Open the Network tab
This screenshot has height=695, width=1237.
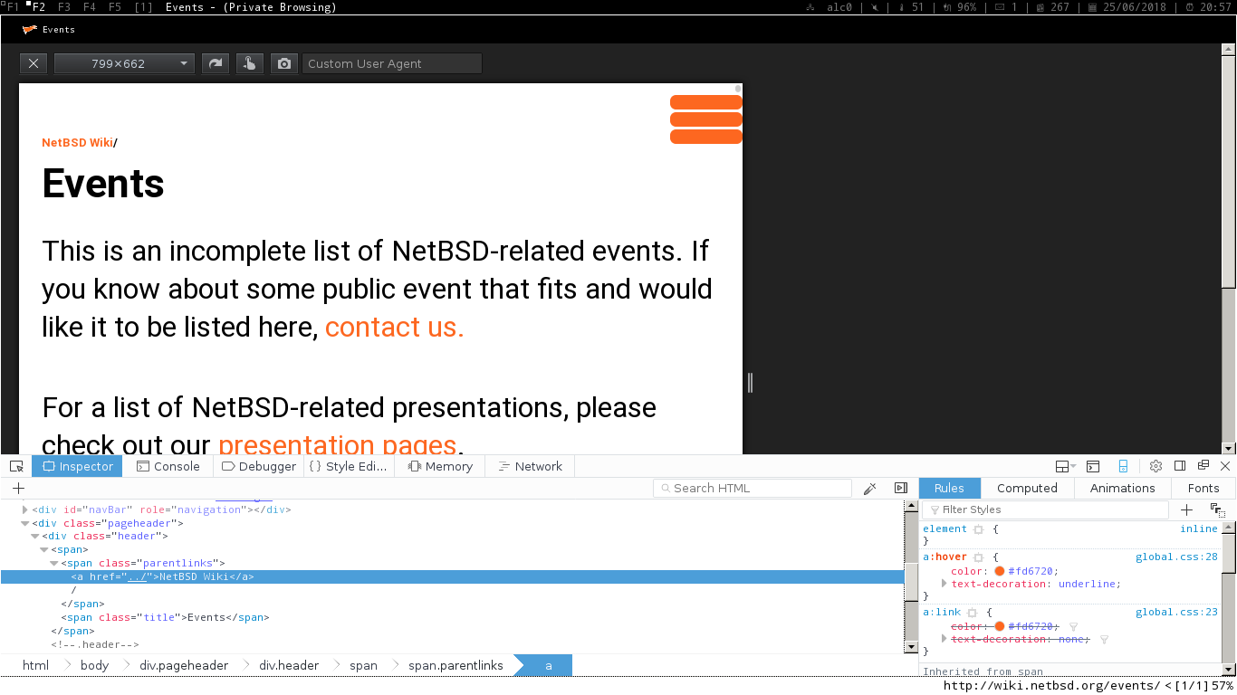coord(531,466)
